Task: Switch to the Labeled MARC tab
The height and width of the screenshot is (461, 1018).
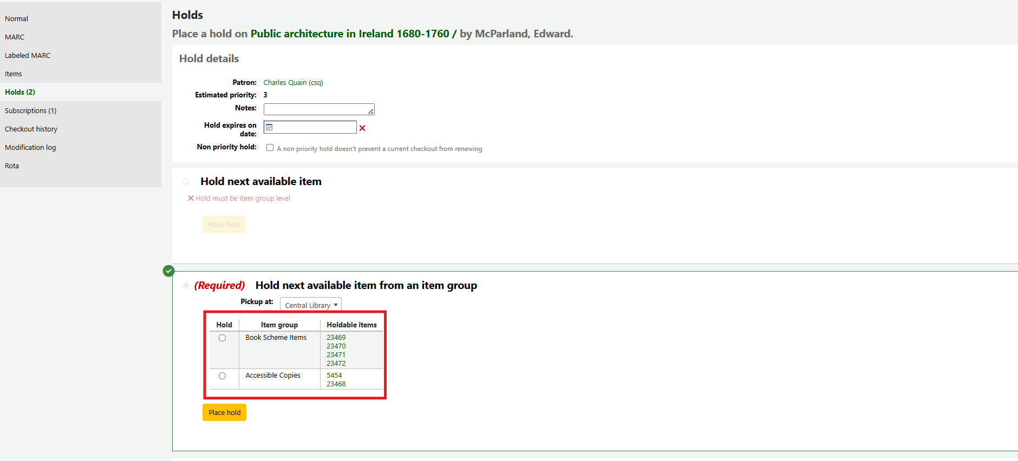Action: click(x=28, y=55)
